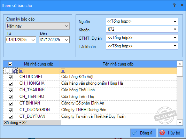186x139 pixels.
Task: Sort by Mã nhà cung cấp column header
Action: coord(39,64)
